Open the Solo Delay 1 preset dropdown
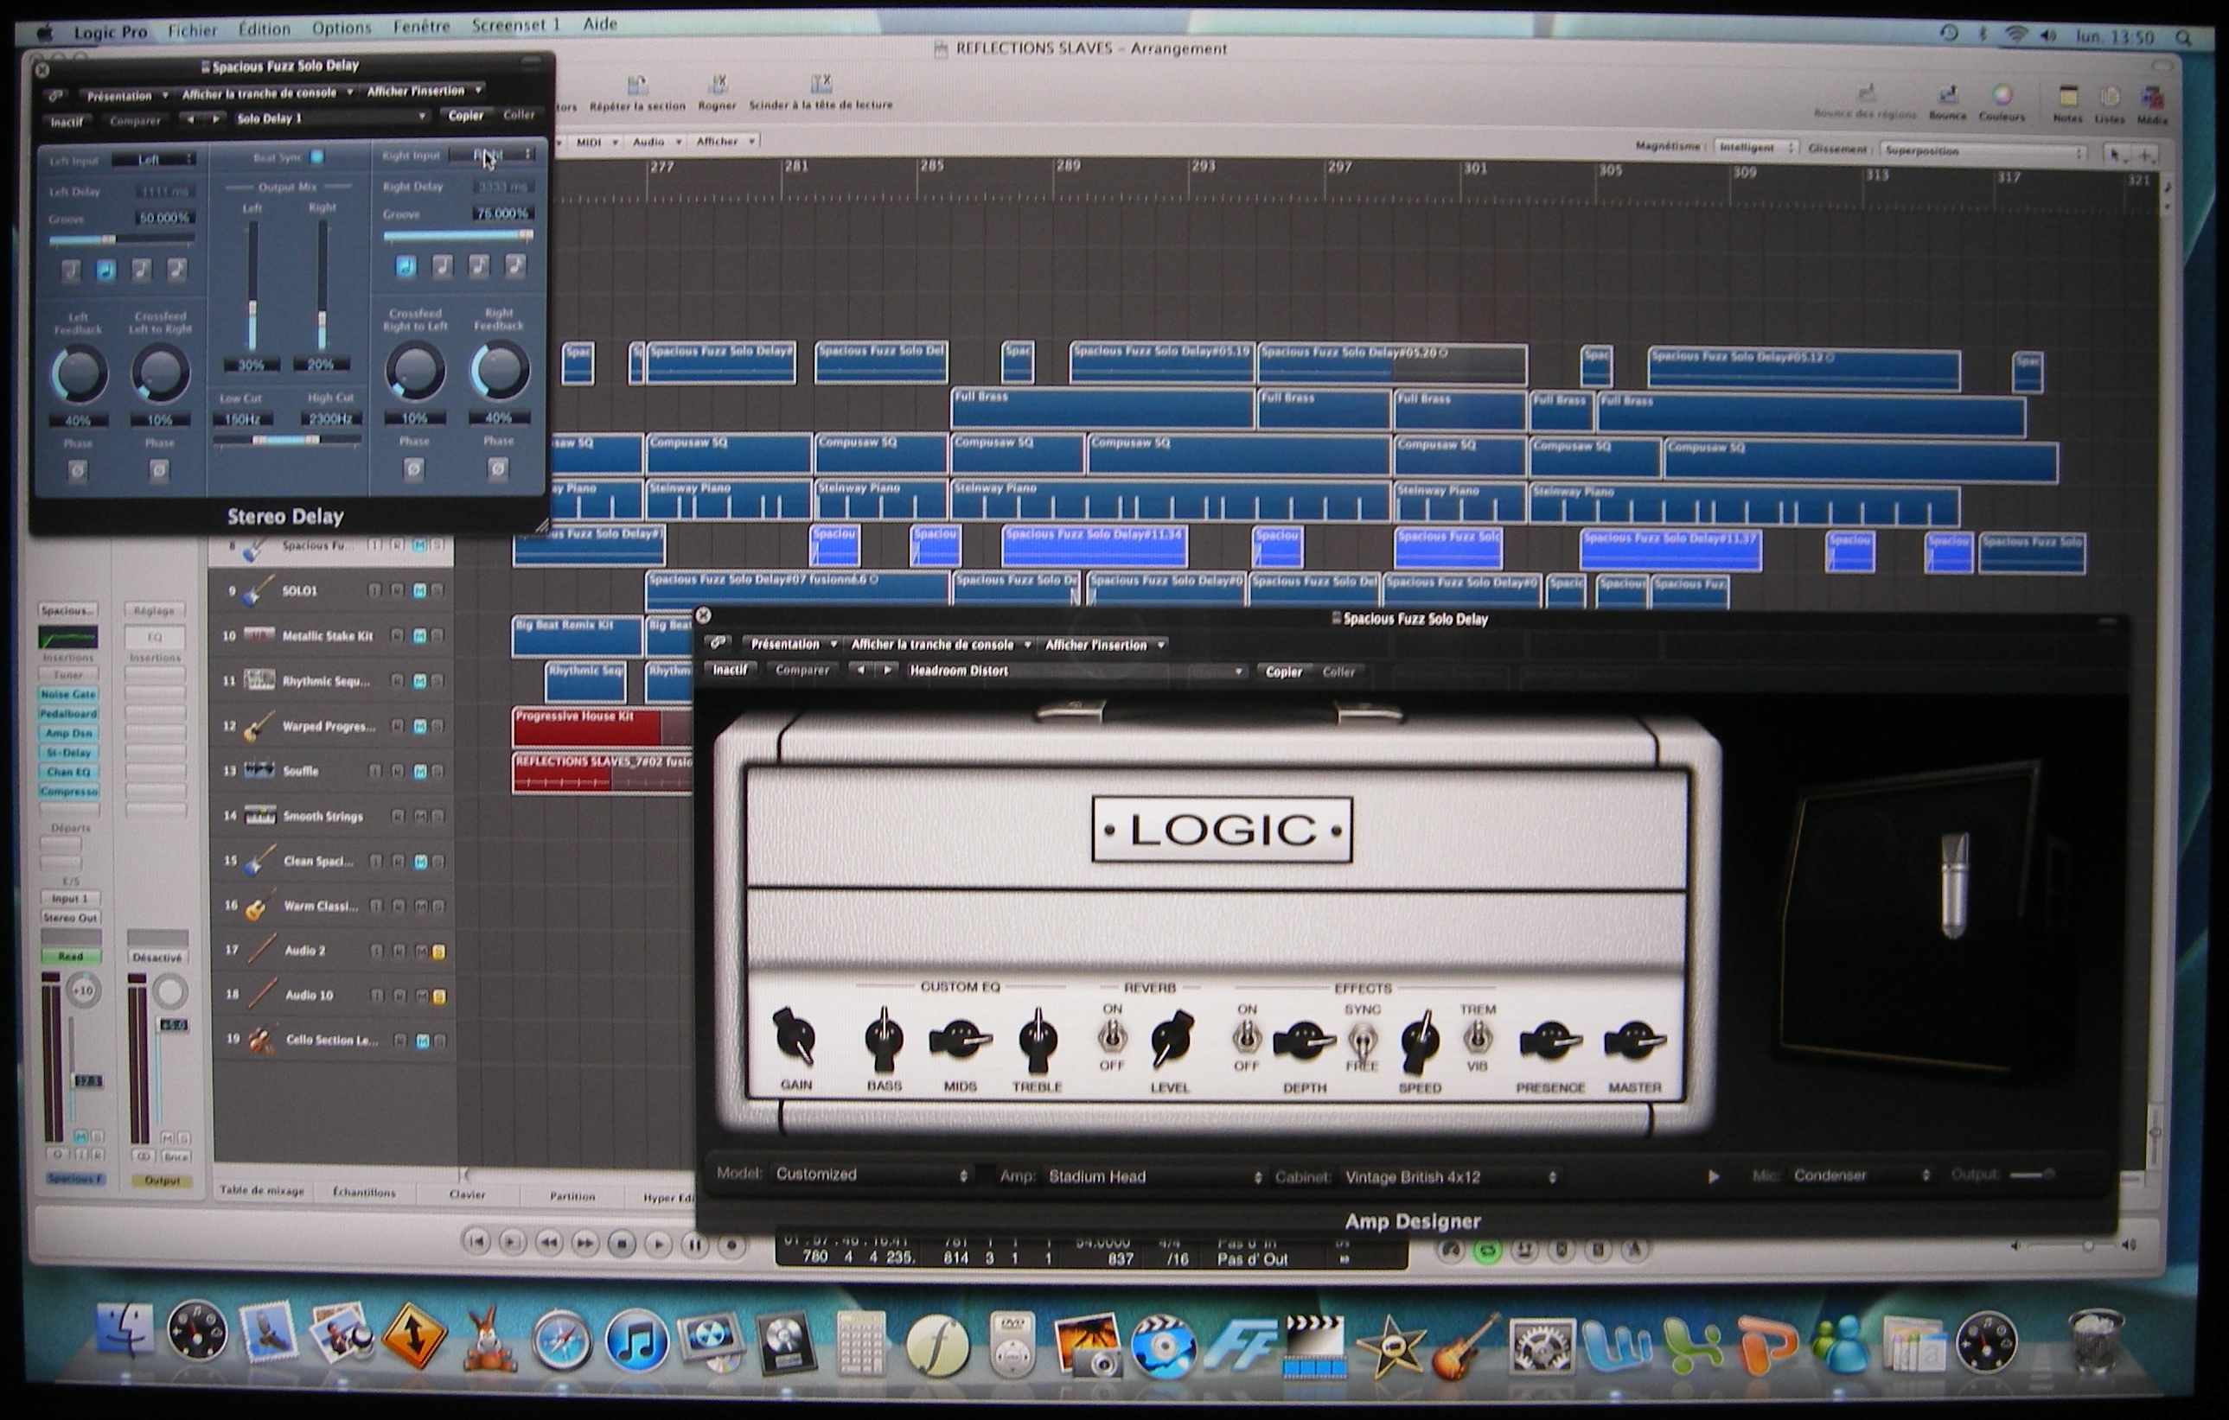Viewport: 2229px width, 1420px height. 331,118
